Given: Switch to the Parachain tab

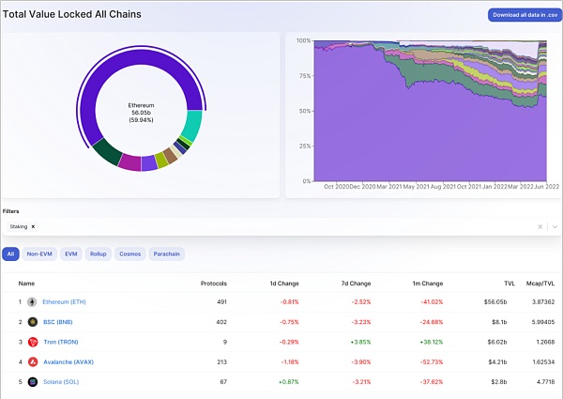Looking at the screenshot, I should (x=167, y=253).
